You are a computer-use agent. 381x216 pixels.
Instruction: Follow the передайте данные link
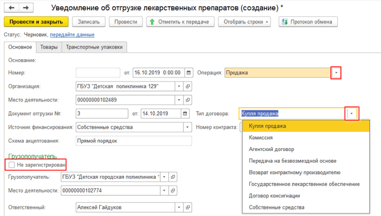coord(72,35)
